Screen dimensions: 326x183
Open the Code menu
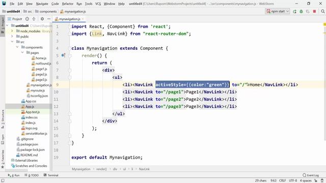coord(55,4)
